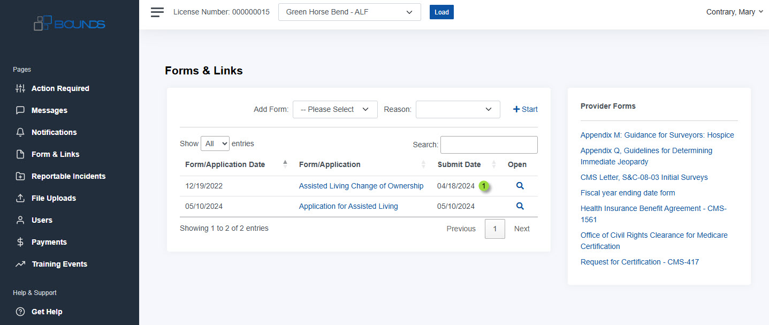Open the Reason dropdown
Screen dimensions: 769x325
pyautogui.click(x=458, y=109)
